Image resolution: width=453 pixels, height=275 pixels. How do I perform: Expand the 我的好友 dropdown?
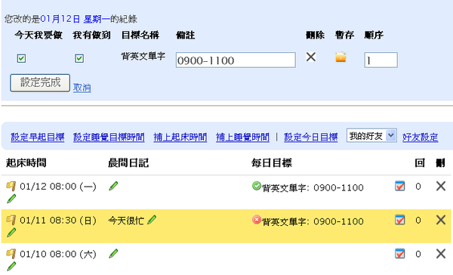[x=371, y=136]
